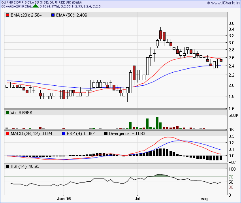Click the black RSI (14) legend swatch
Image resolution: width=241 pixels, height=203 pixels.
(8, 166)
